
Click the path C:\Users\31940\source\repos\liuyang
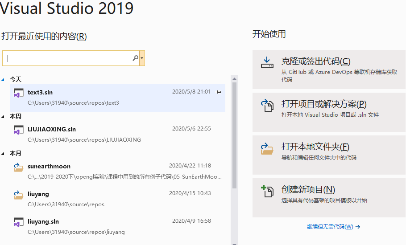[x=76, y=232]
